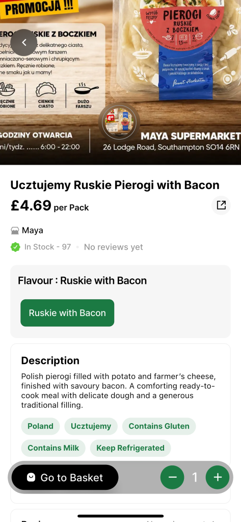241x522 pixels.
Task: Tap the pierogi promotional banner image
Action: coord(120,82)
